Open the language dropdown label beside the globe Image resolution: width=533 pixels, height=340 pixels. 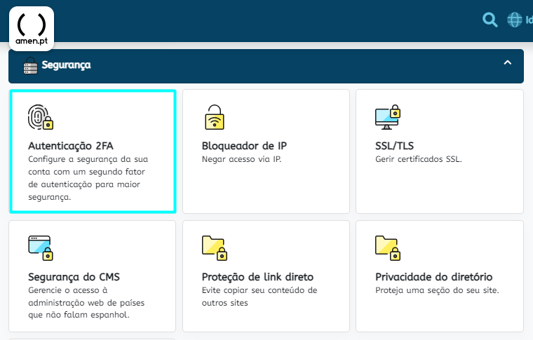(x=528, y=20)
